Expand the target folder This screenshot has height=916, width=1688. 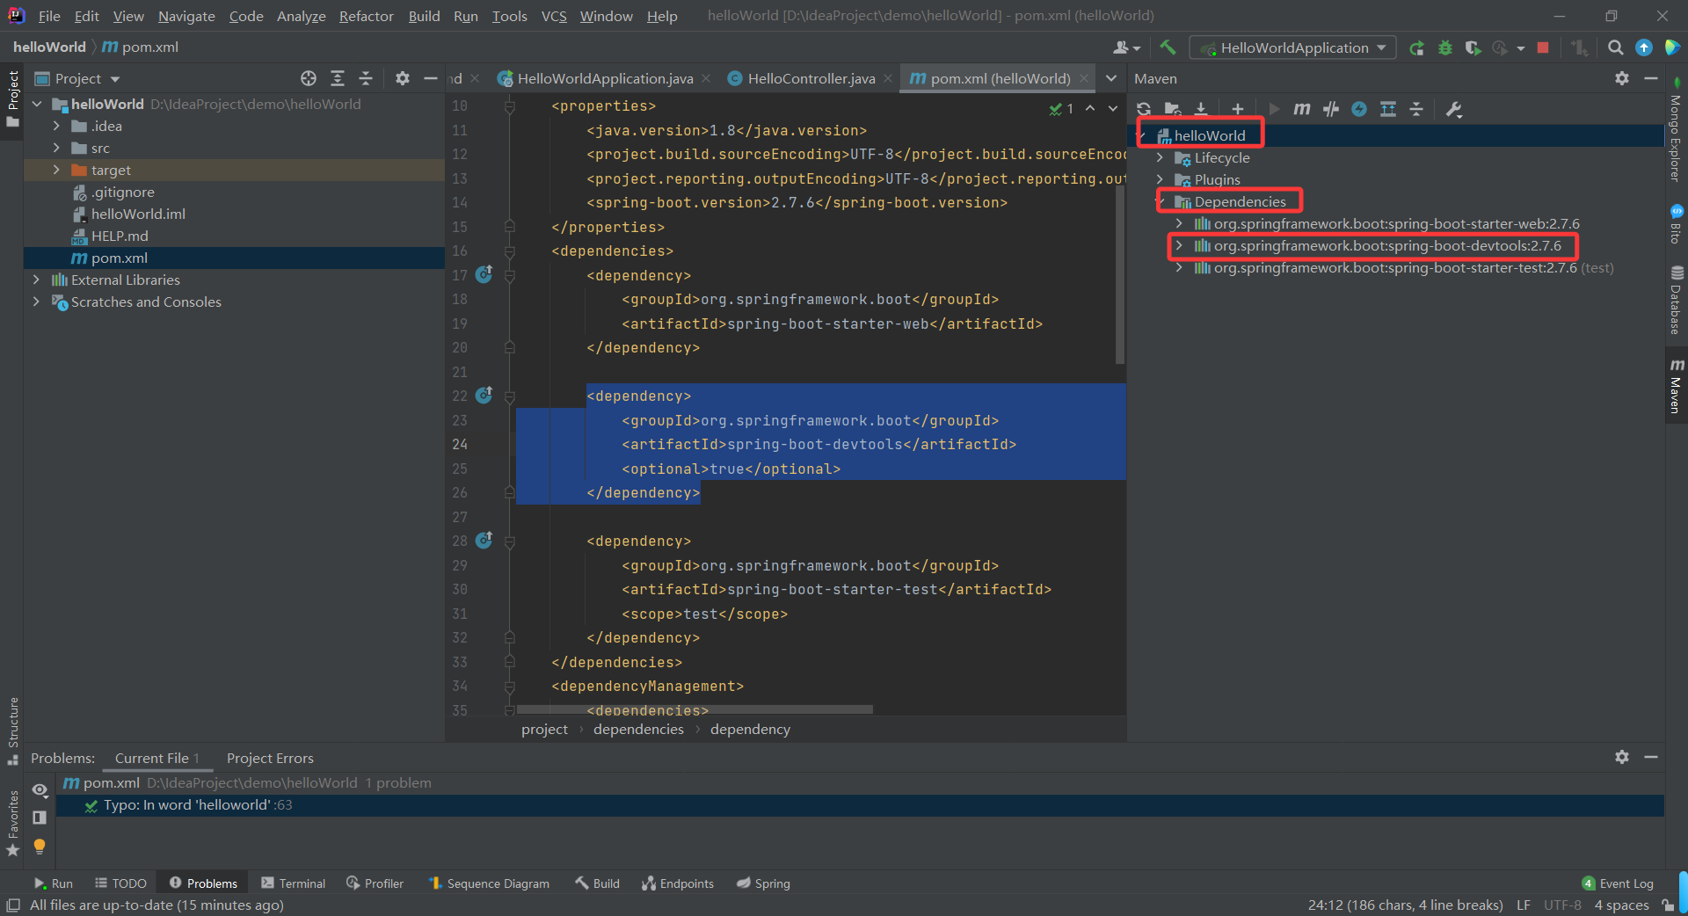[57, 170]
